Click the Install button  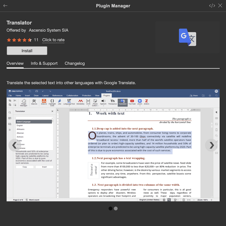[x=27, y=50]
